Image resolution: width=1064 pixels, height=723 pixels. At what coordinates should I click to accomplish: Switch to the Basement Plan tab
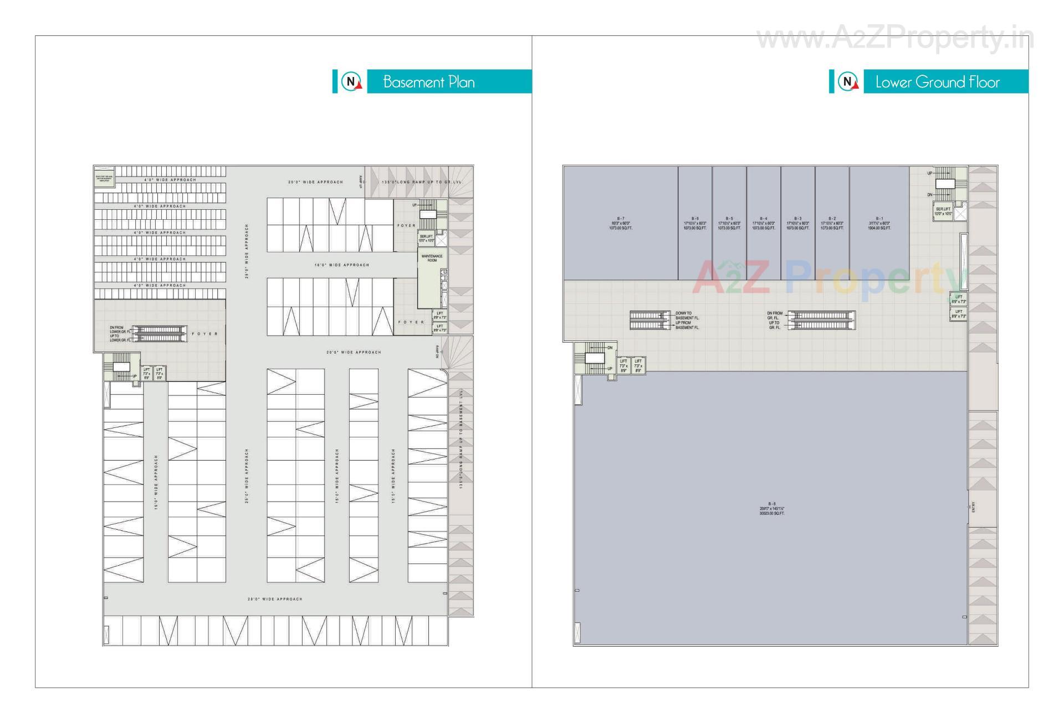point(429,82)
